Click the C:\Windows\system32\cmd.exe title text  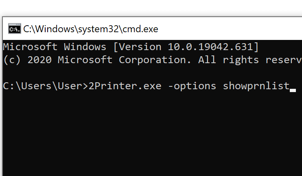(90, 29)
